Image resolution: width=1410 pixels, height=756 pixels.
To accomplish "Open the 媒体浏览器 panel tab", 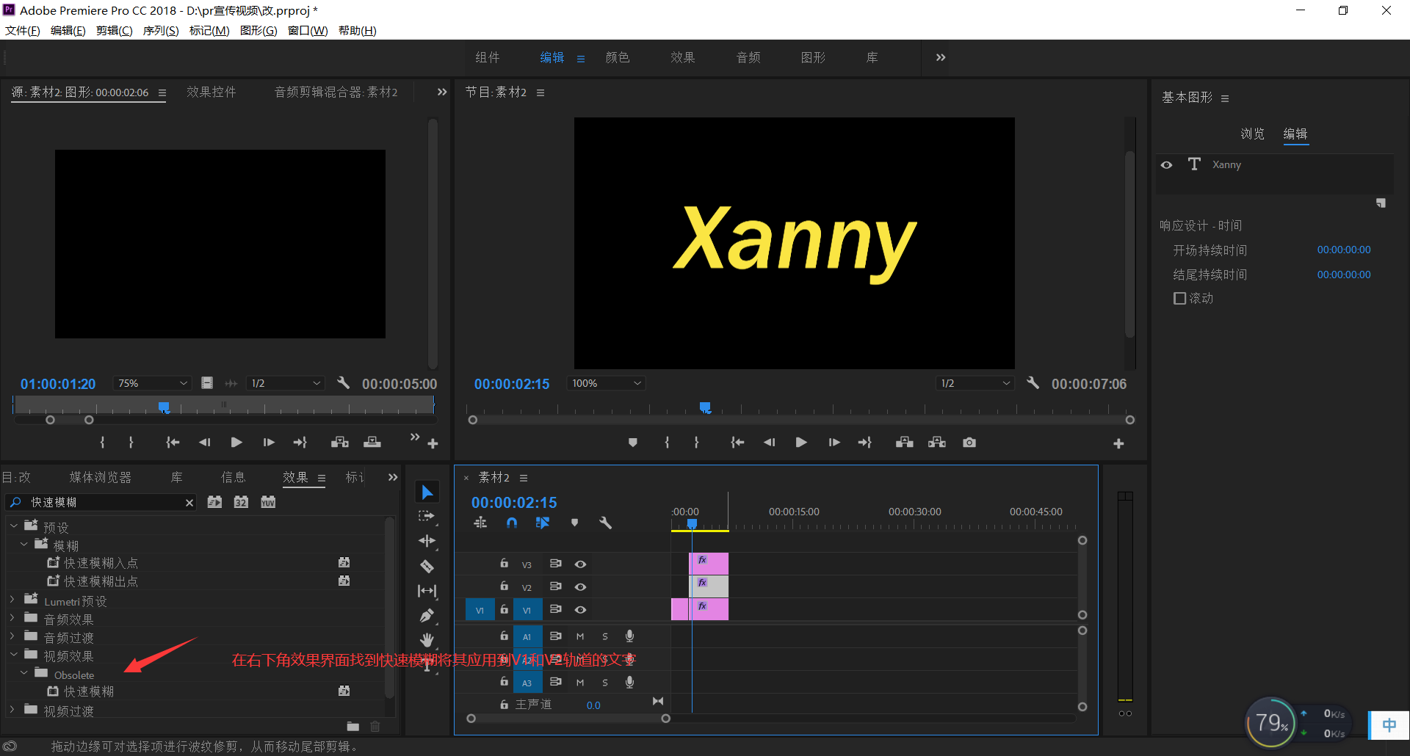I will (x=101, y=477).
